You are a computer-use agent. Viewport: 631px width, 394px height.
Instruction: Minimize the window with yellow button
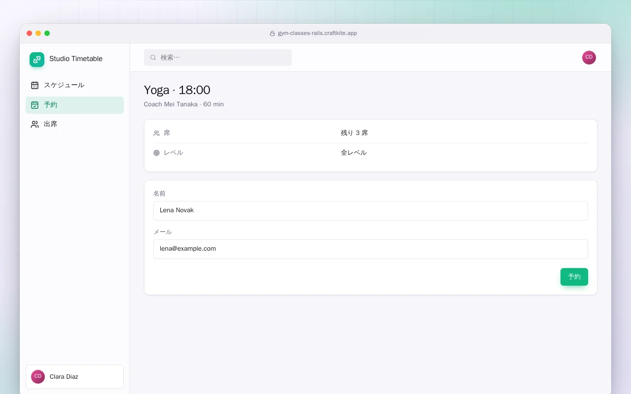(x=38, y=33)
